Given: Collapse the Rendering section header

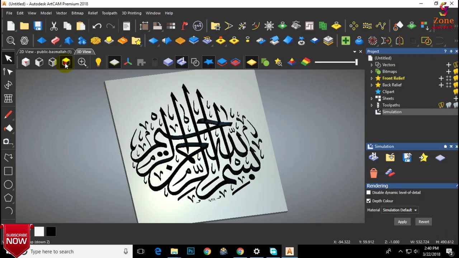Looking at the screenshot, I should coord(412,186).
